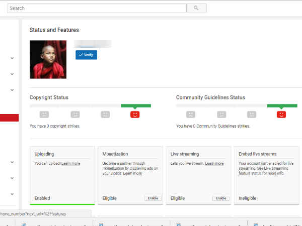Click the second gray face under Copyright Status
The height and width of the screenshot is (226, 302).
pos(75,115)
